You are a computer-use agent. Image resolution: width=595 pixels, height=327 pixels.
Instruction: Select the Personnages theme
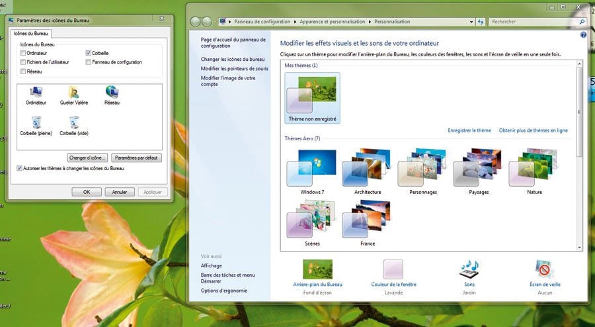pos(422,172)
